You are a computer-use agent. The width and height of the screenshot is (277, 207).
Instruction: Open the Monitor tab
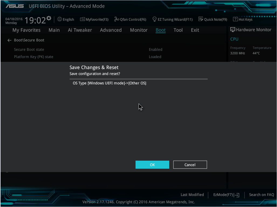coord(139,30)
